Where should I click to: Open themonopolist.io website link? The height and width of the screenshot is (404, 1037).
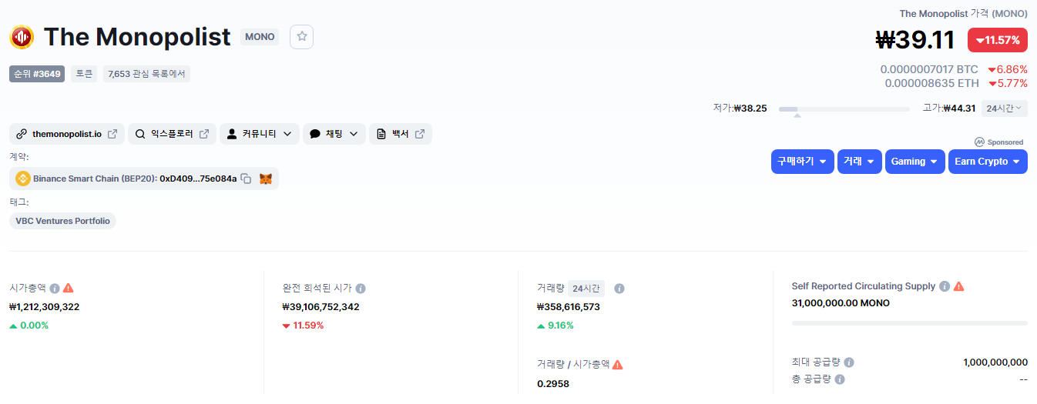(67, 134)
